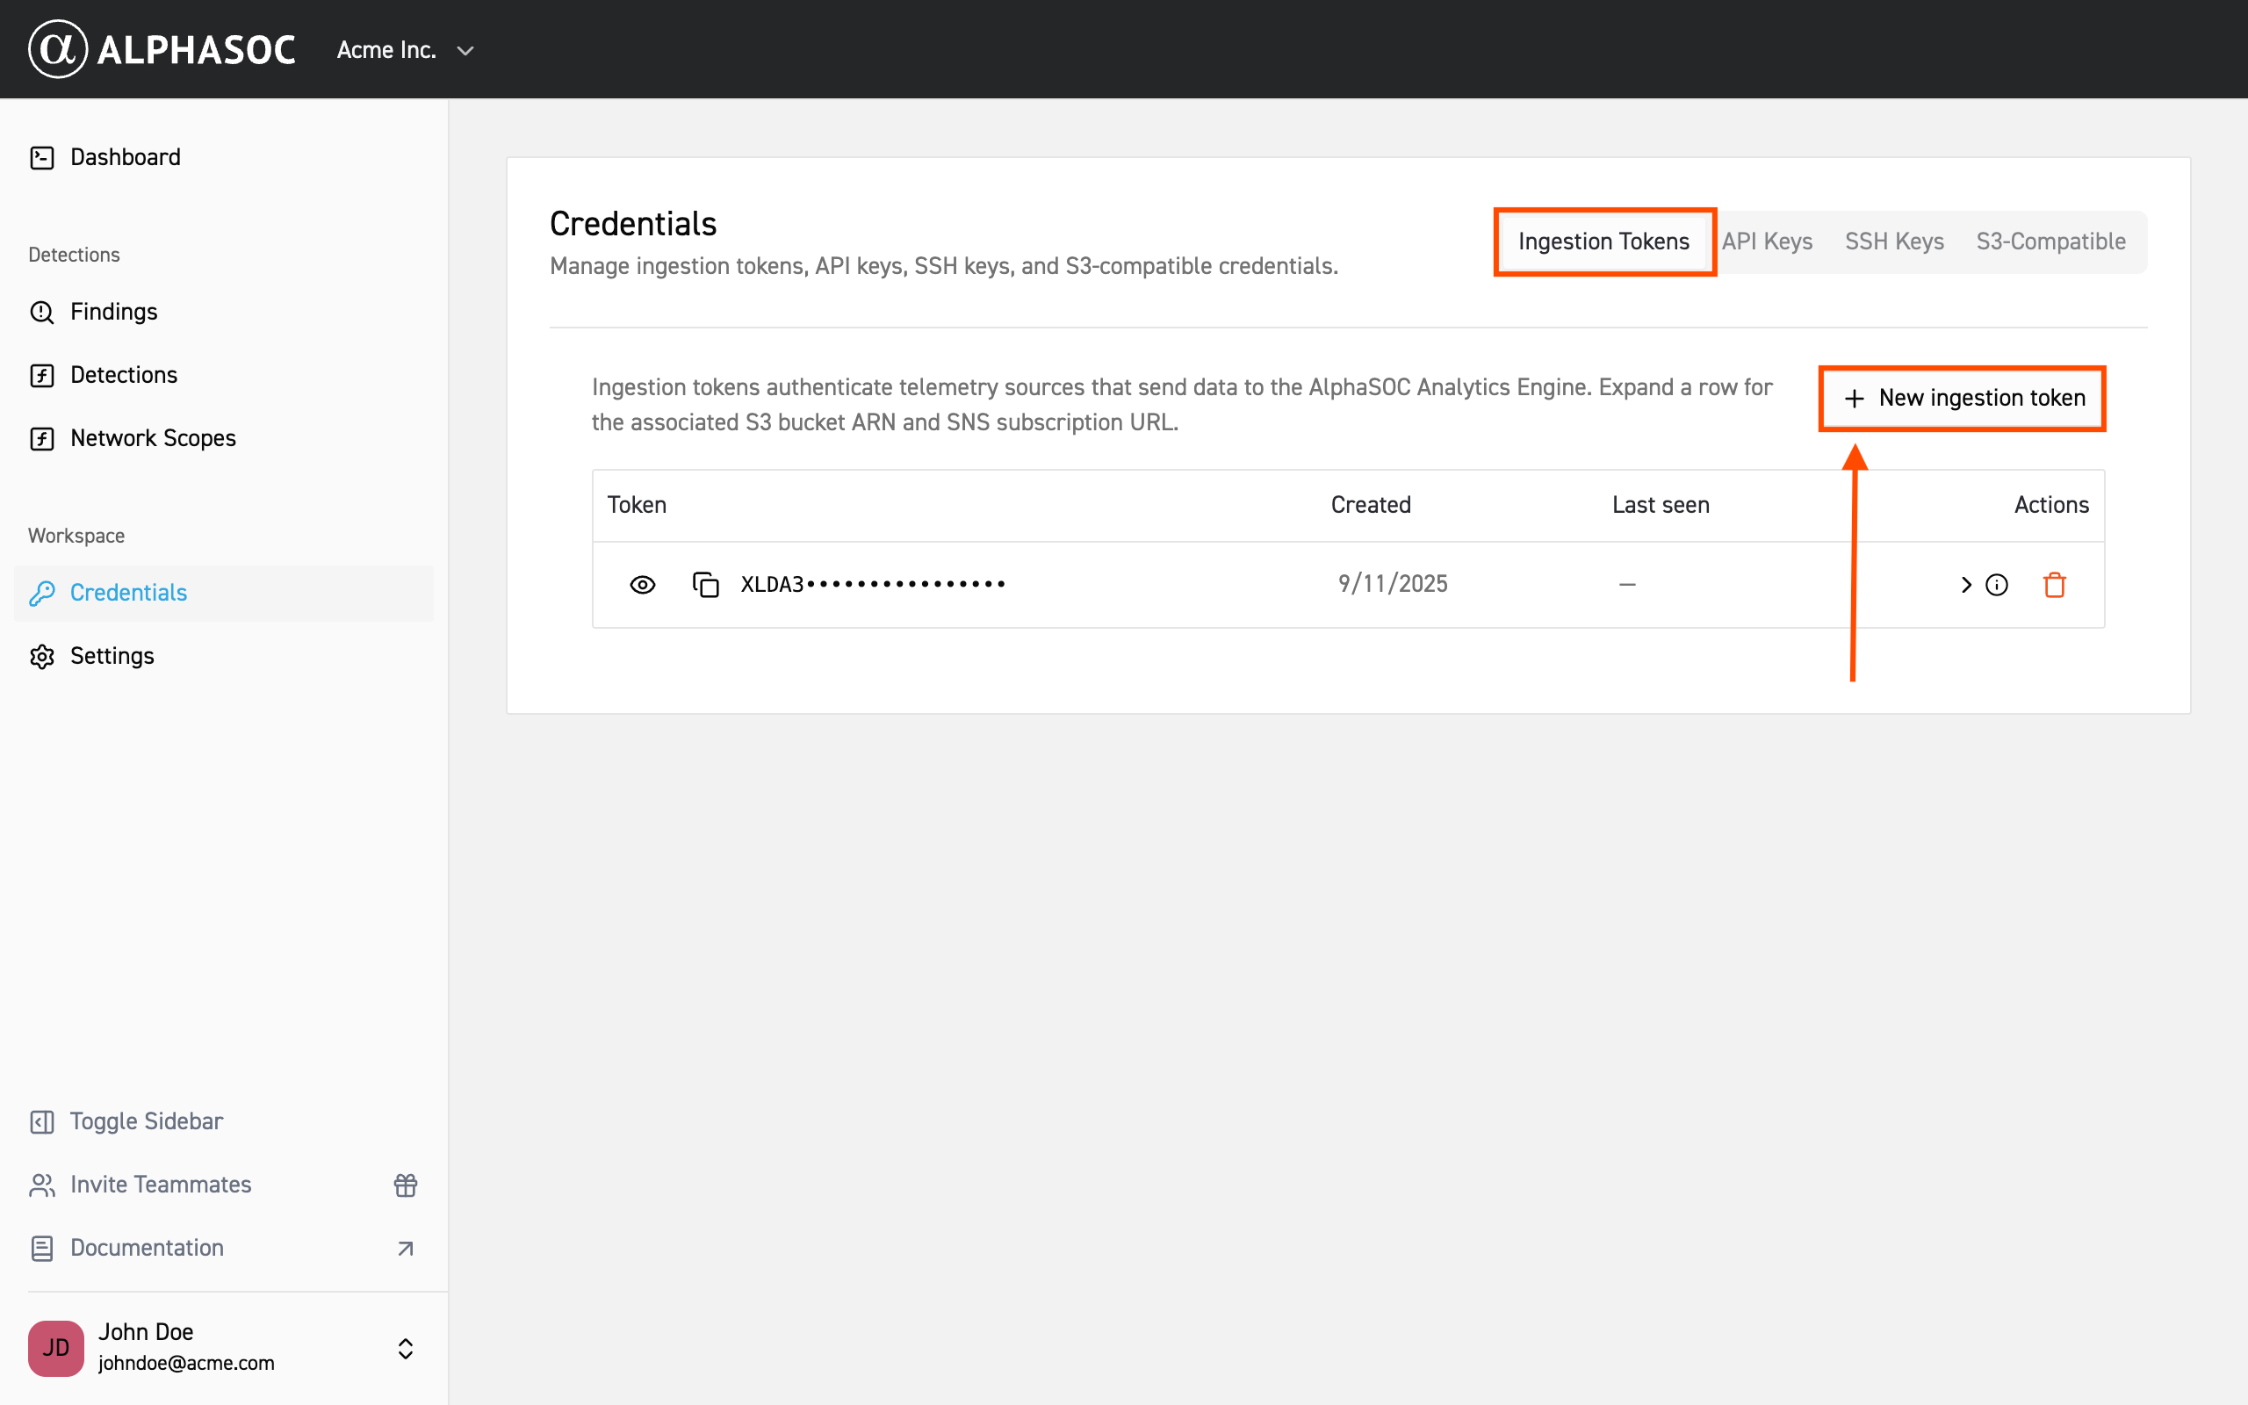
Task: Open Detections sidebar item
Action: click(x=224, y=374)
